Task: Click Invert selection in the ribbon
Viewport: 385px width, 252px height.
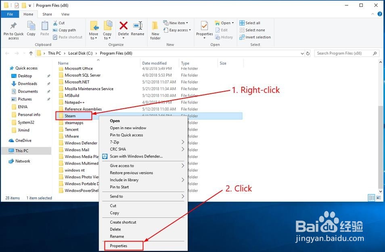Action: click(x=255, y=37)
